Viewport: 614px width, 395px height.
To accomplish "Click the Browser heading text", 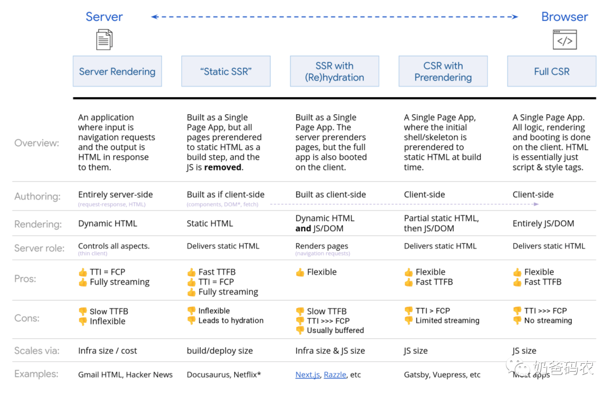I will pyautogui.click(x=565, y=16).
